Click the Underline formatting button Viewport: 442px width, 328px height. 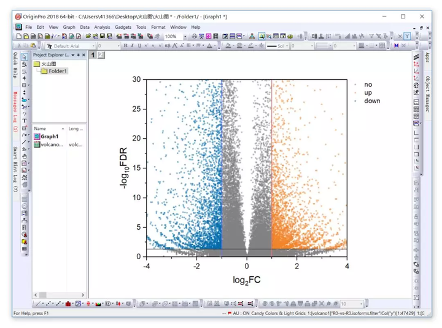tap(139, 45)
